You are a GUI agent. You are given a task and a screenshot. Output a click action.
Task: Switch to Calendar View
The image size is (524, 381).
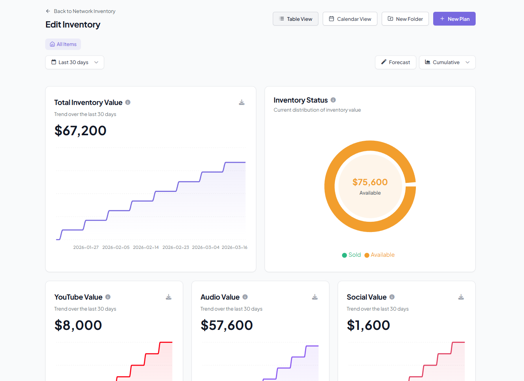[350, 19]
